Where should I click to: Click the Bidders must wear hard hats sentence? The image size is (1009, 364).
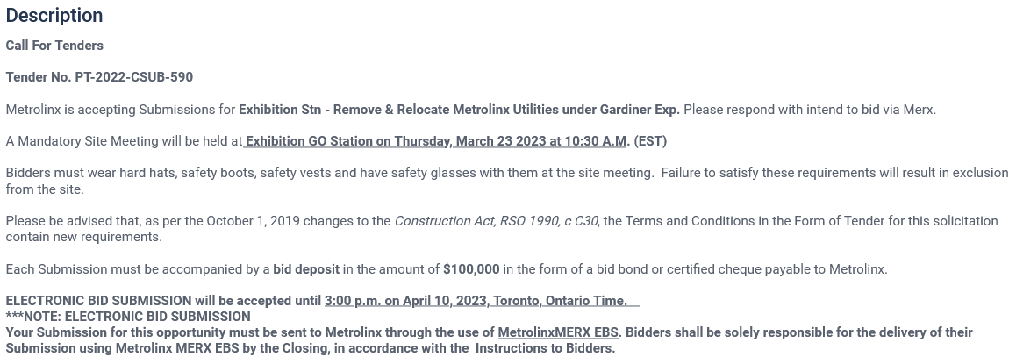pyautogui.click(x=329, y=173)
